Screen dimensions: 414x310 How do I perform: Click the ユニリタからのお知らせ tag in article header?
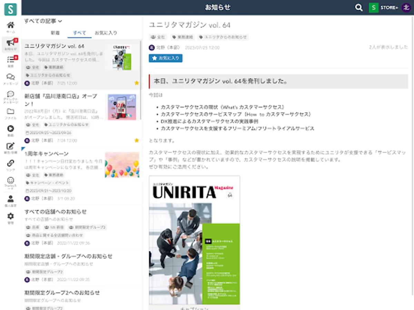223,37
